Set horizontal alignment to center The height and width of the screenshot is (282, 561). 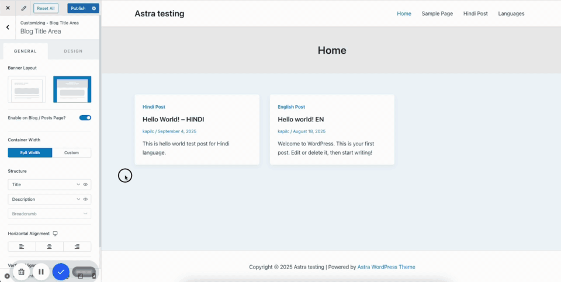click(50, 246)
